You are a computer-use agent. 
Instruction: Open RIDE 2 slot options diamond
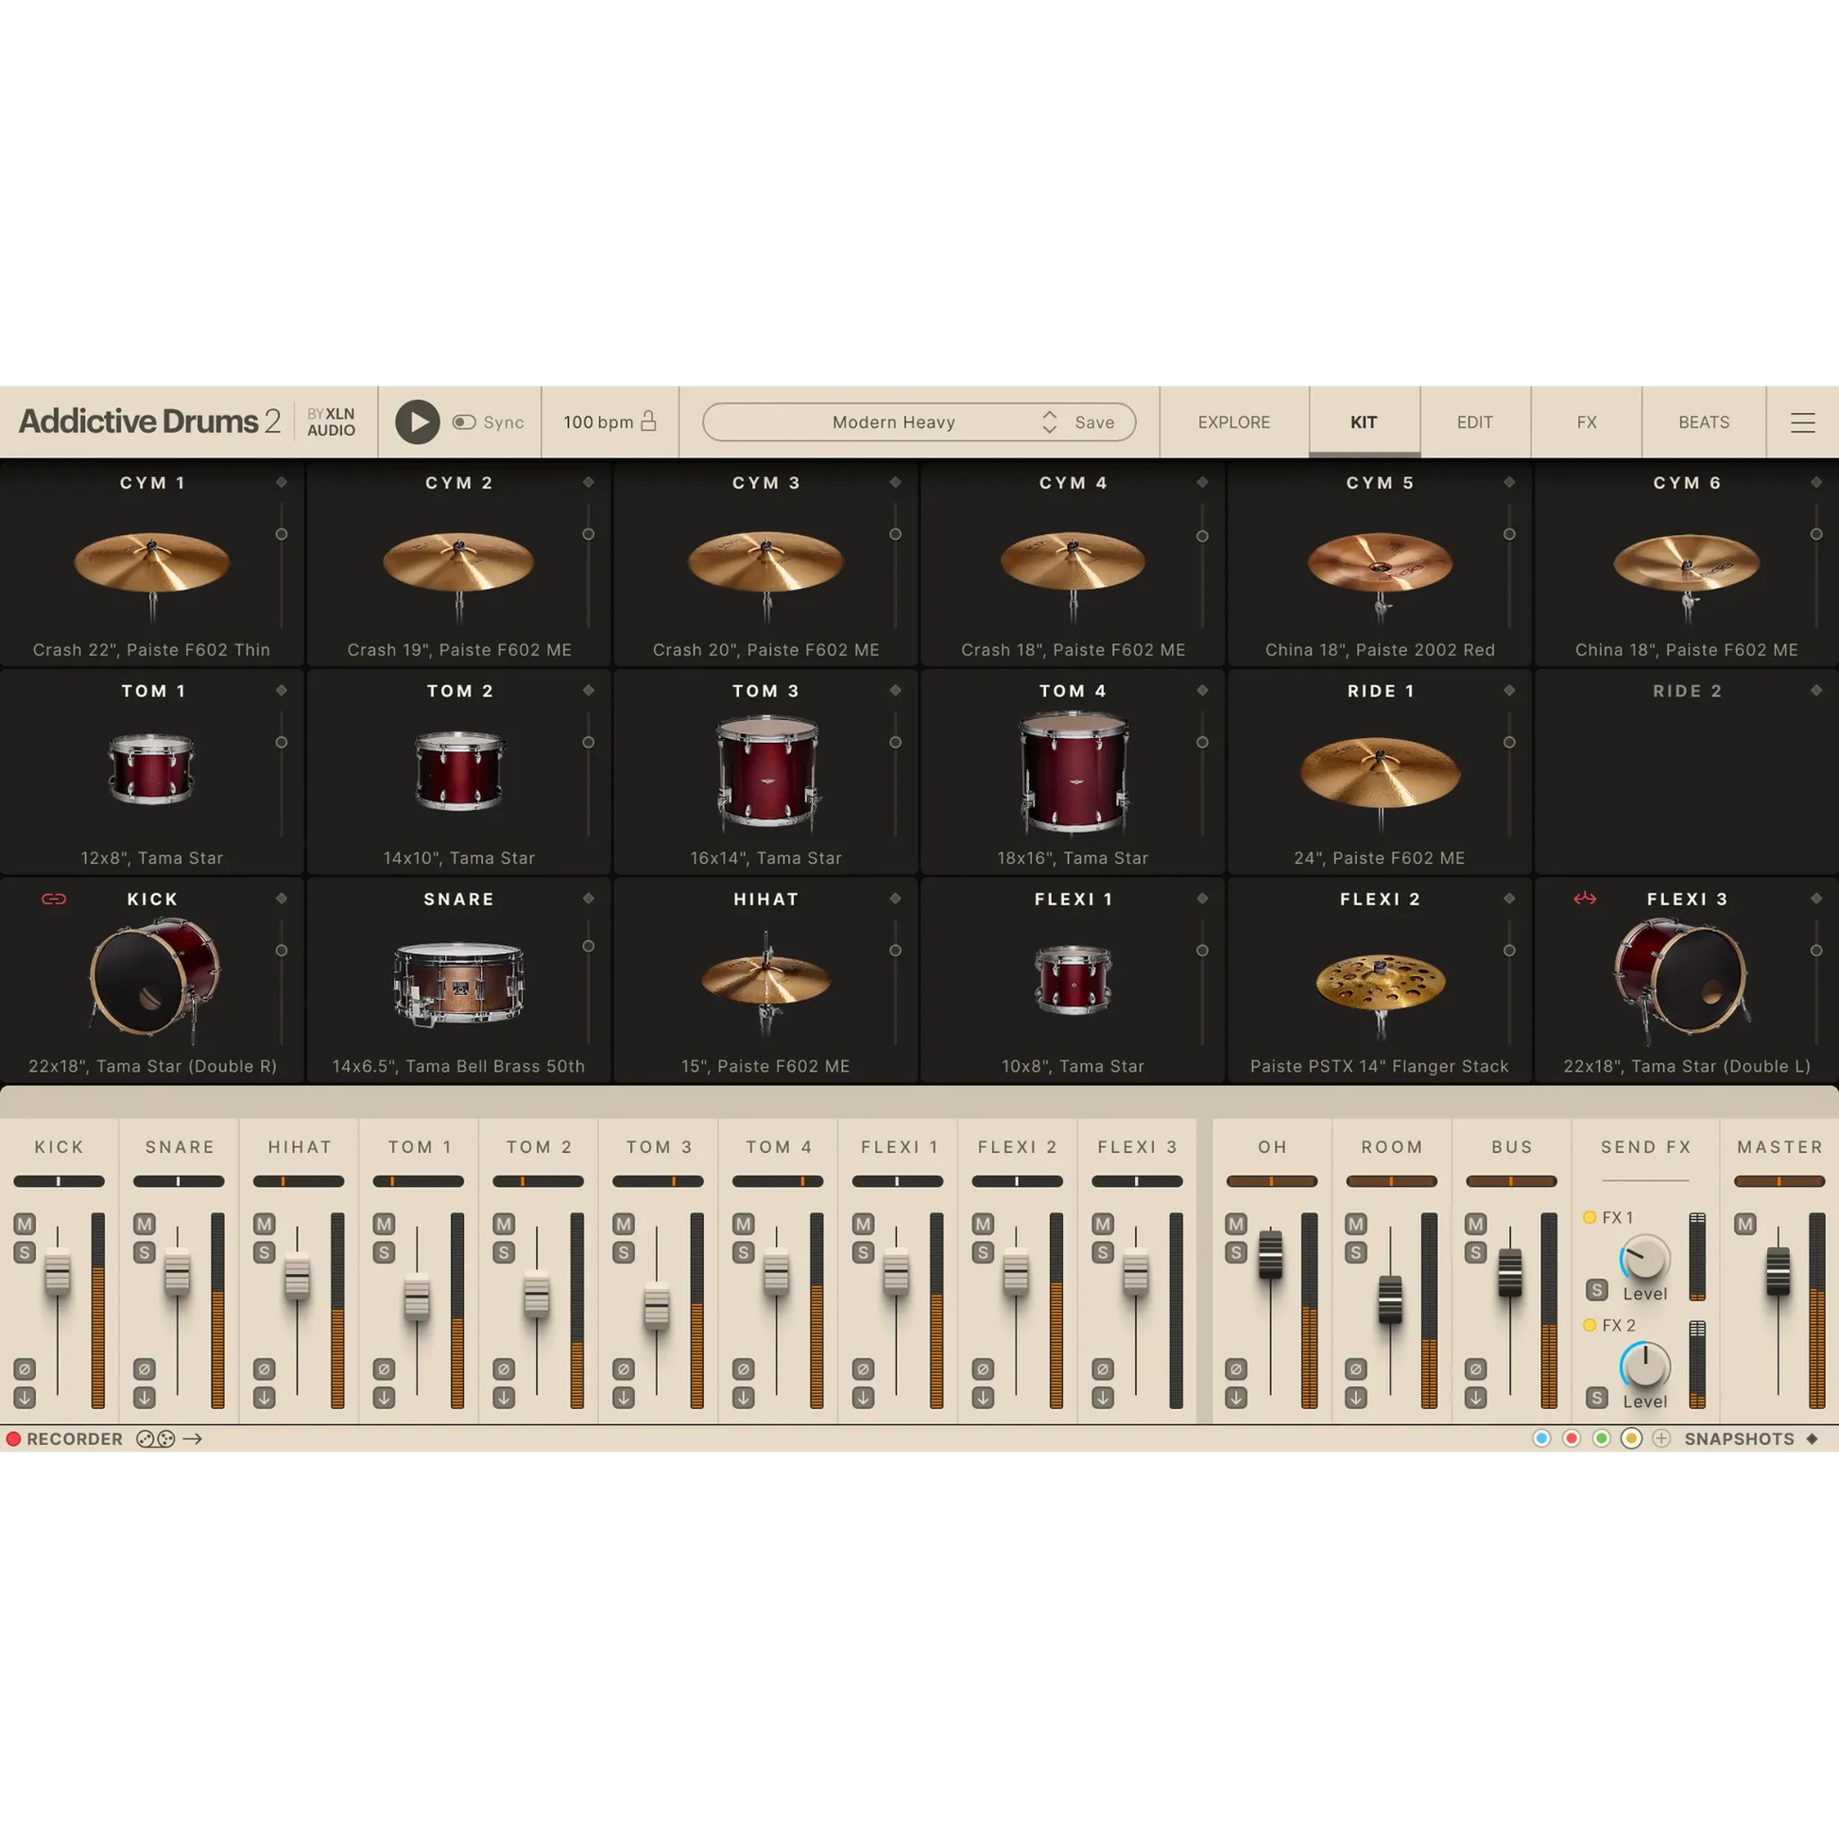click(1816, 690)
